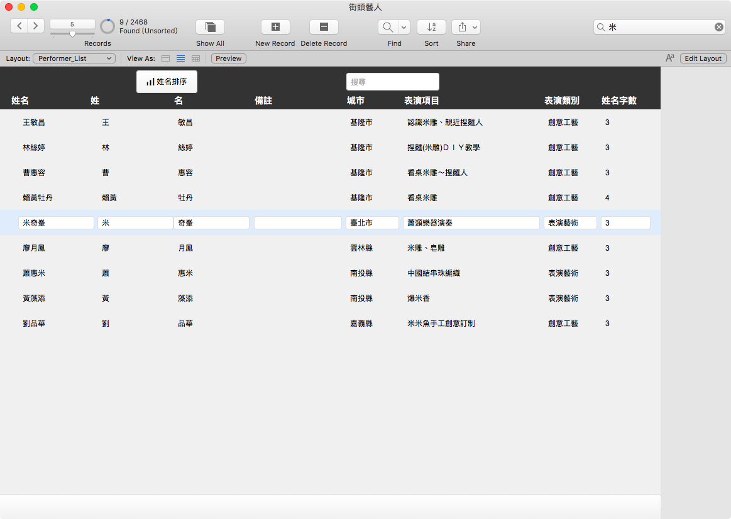Screen dimensions: 731x519
Task: Click the Edit Layout button
Action: [x=703, y=58]
